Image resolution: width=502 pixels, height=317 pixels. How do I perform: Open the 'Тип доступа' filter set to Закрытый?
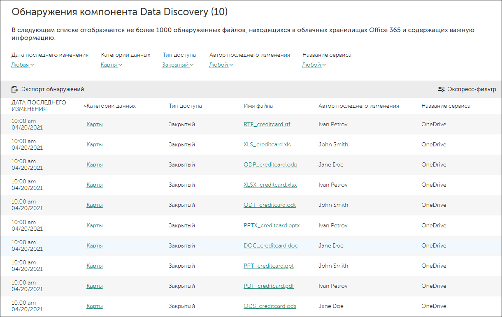(x=177, y=65)
